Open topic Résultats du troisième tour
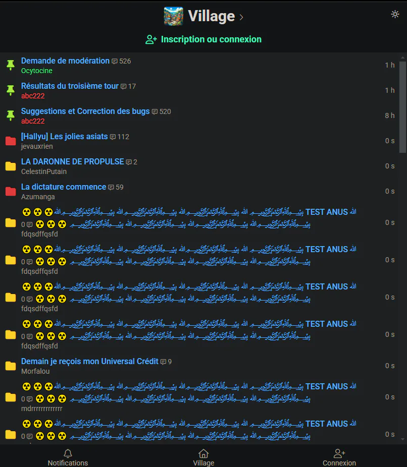Image resolution: width=407 pixels, height=467 pixels. [70, 86]
